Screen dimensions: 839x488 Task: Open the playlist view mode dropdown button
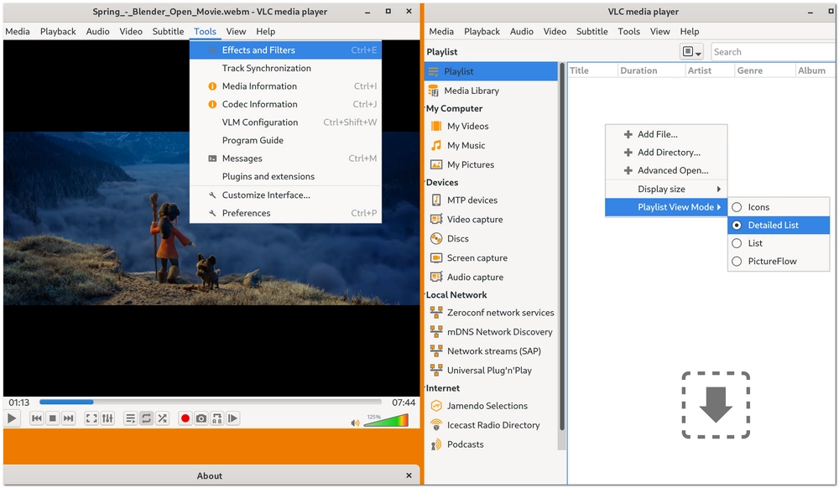(x=691, y=52)
